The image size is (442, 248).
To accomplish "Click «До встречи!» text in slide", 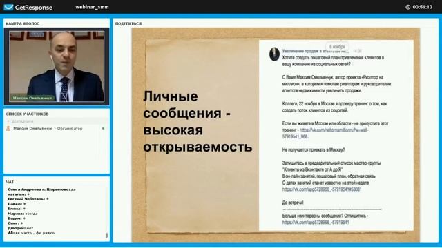I will click(293, 203).
